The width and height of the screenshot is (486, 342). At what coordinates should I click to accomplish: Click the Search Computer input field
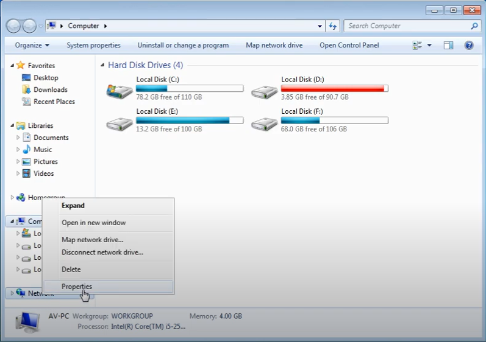tap(406, 26)
